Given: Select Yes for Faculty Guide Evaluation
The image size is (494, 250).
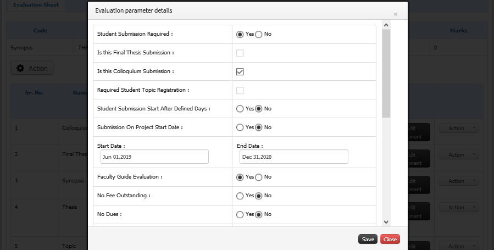Looking at the screenshot, I should tap(240, 177).
